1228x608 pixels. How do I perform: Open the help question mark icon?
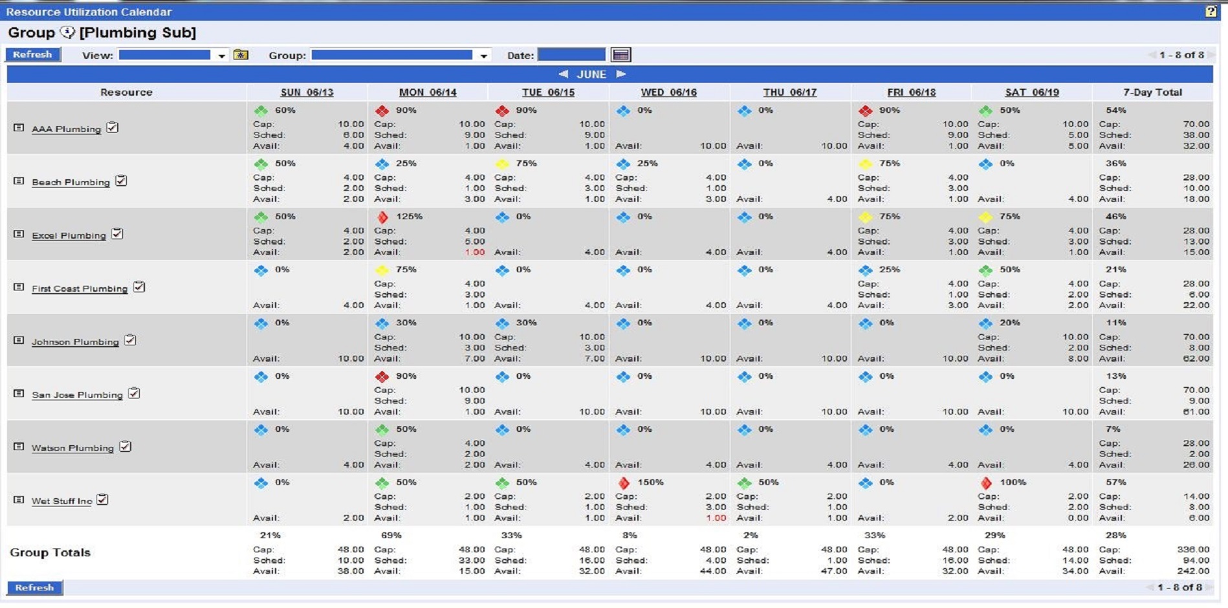tap(1211, 11)
